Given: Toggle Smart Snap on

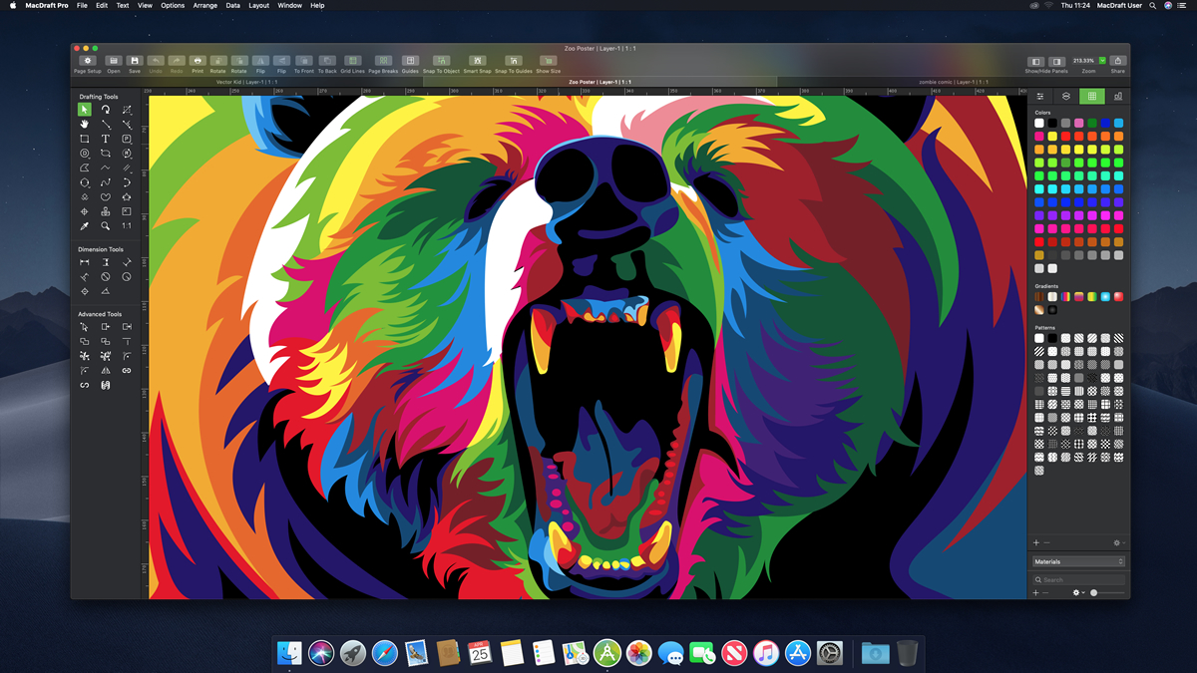Looking at the screenshot, I should pos(477,60).
